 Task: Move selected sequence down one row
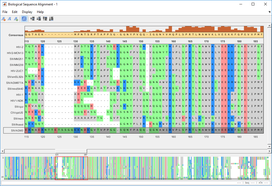click(39, 19)
